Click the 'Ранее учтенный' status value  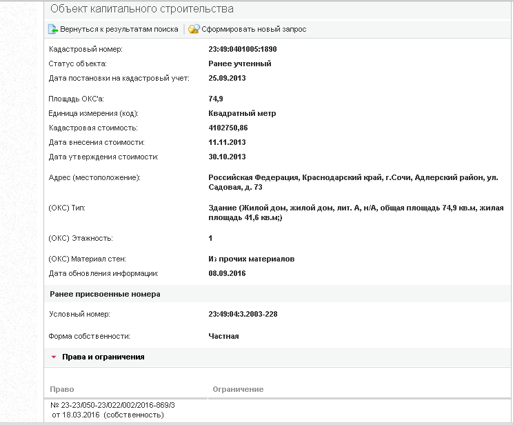pos(240,63)
